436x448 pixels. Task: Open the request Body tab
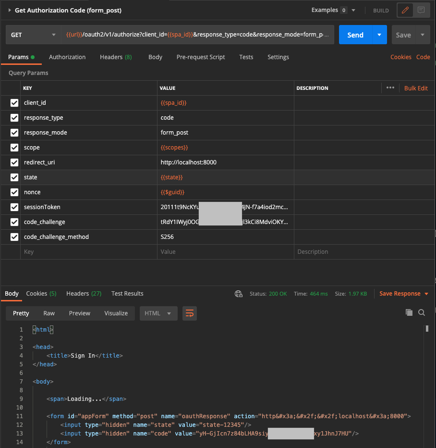[155, 57]
